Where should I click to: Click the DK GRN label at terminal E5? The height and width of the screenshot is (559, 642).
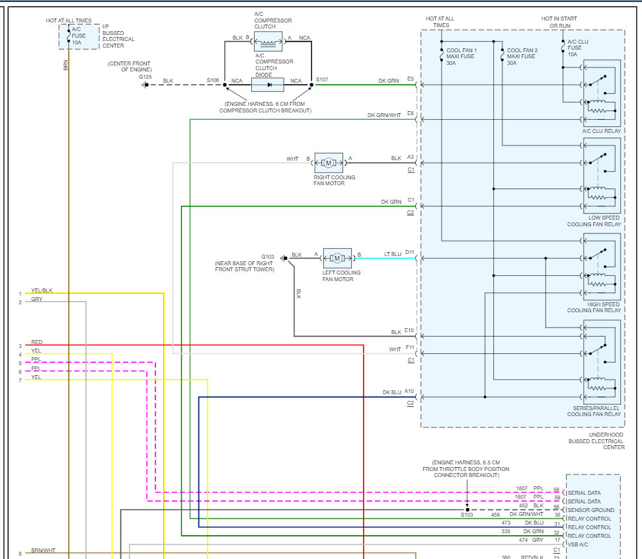point(388,81)
